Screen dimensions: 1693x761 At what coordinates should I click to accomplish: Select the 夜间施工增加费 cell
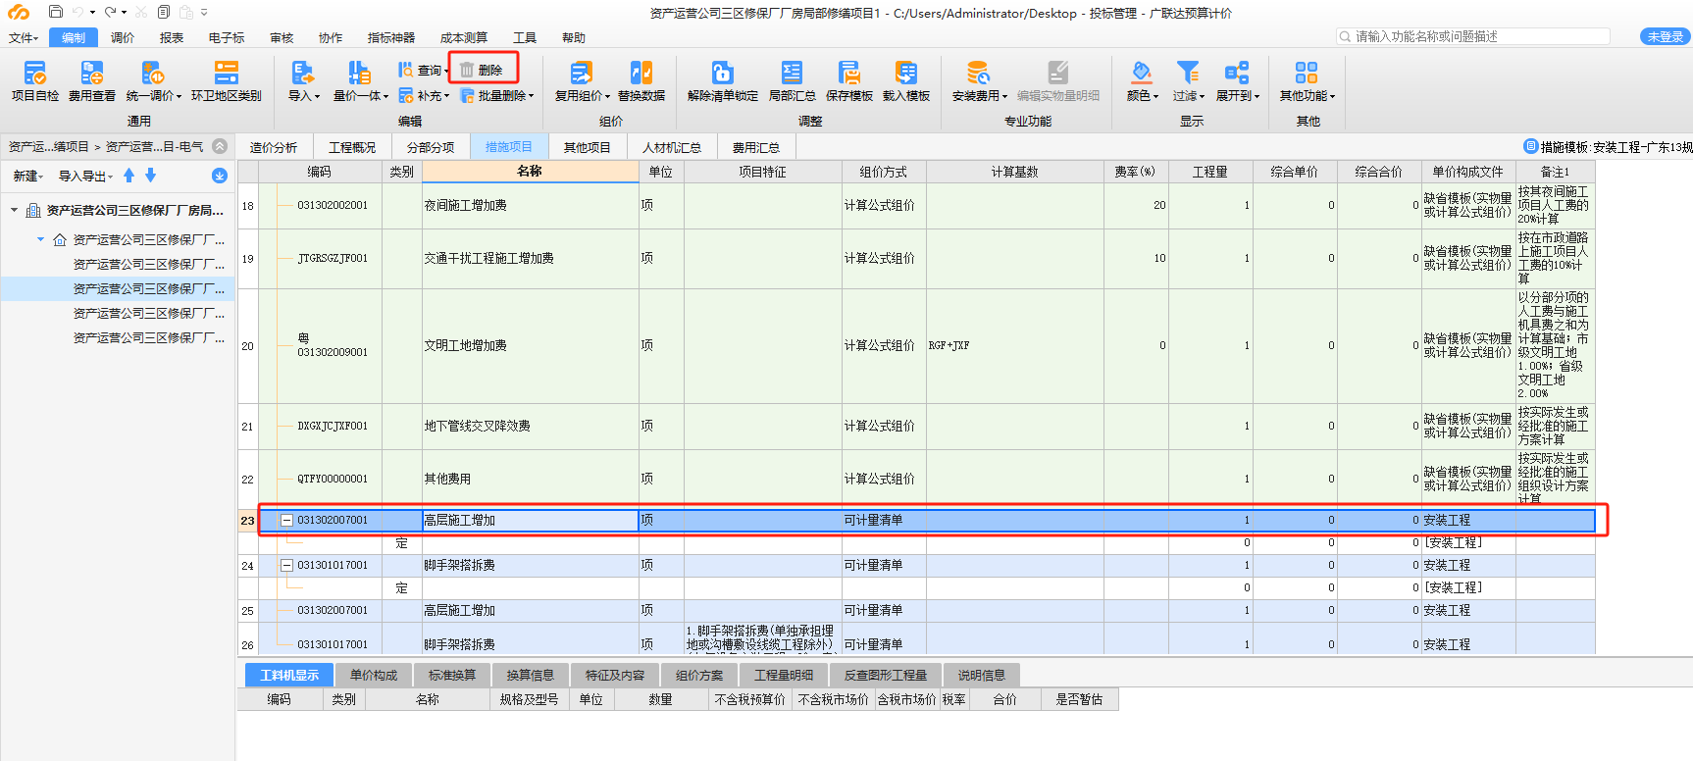point(530,206)
